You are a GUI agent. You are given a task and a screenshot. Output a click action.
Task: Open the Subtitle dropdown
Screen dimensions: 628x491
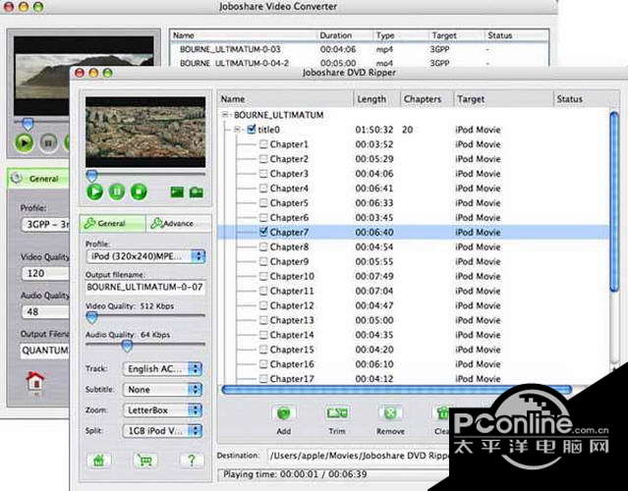[x=162, y=389]
